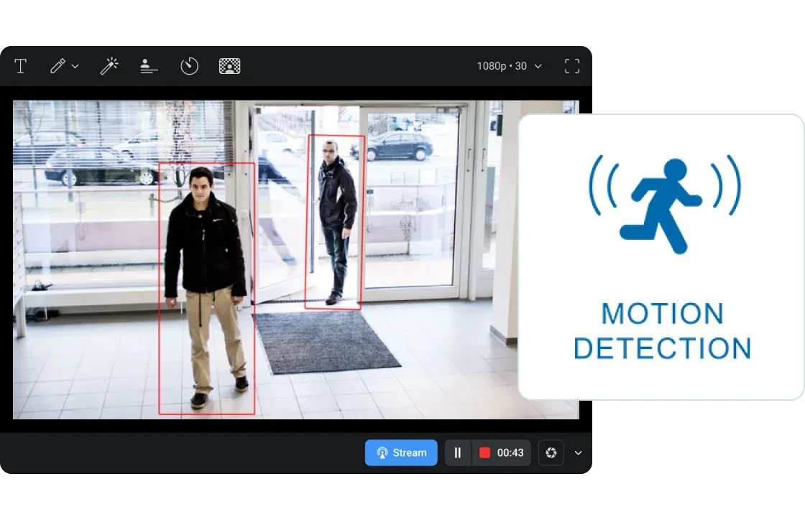Open the pen tool options arrow
Screen dimensions: 805x517
75,67
